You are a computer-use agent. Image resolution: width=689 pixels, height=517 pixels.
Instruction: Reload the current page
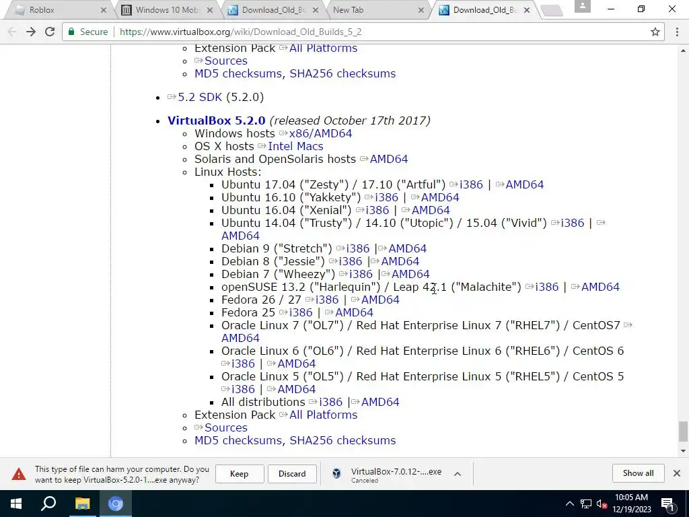point(50,32)
